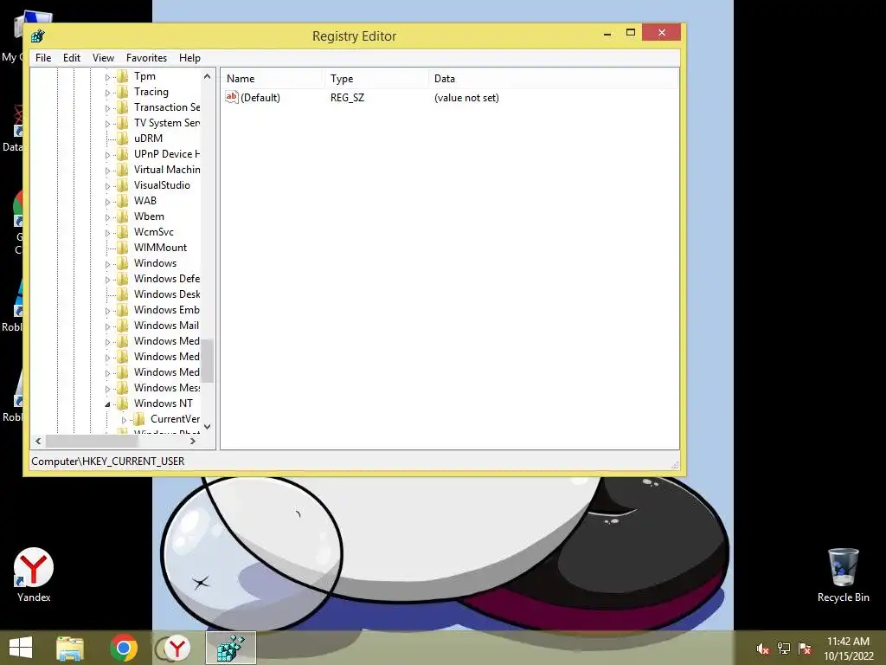Sort values by the Type column header
This screenshot has height=665, width=886.
pyautogui.click(x=377, y=79)
